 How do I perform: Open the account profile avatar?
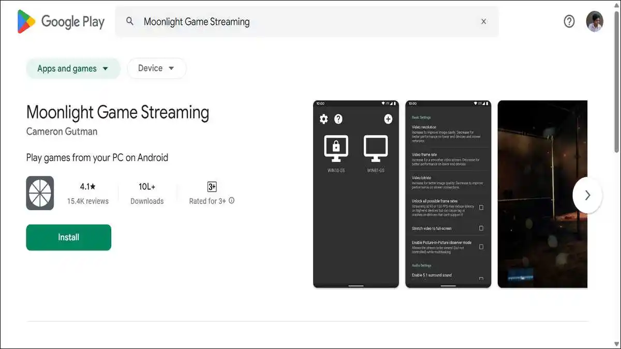595,21
